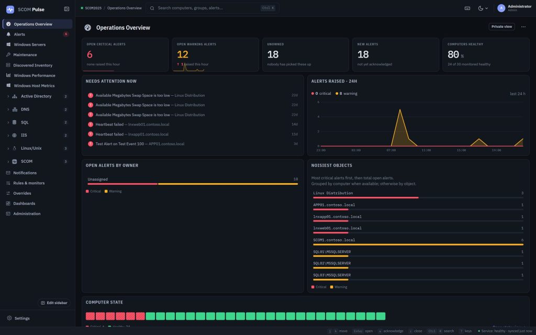Click the Windows Performance chart icon
Image resolution: width=536 pixels, height=335 pixels.
pos(8,75)
